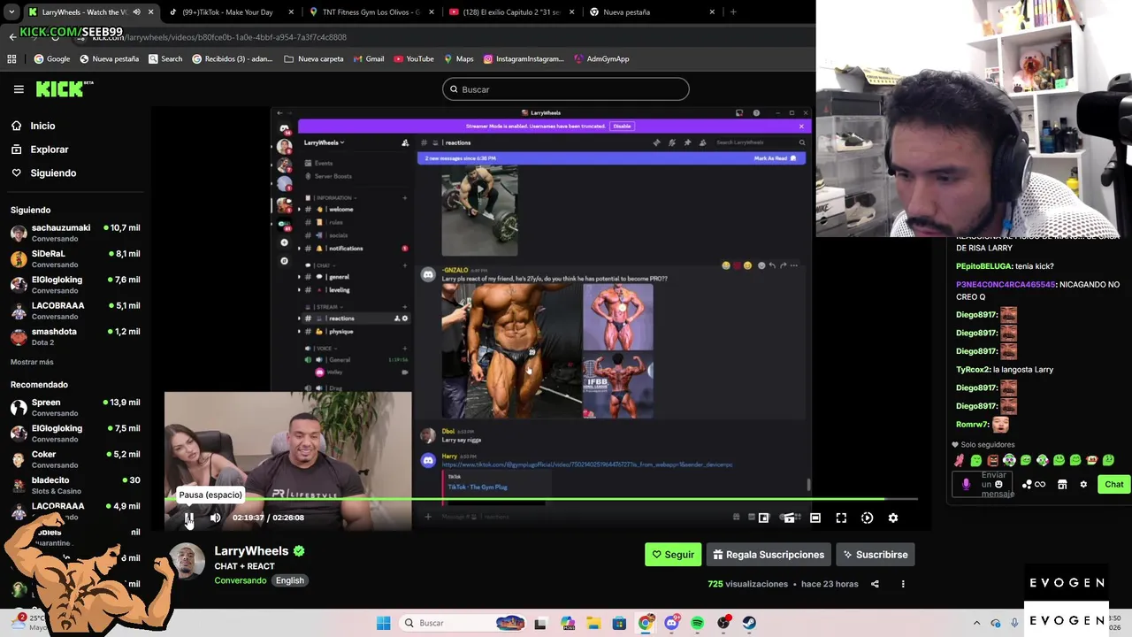Open the AdmGymApp bookmark
The height and width of the screenshot is (637, 1132).
pyautogui.click(x=601, y=59)
